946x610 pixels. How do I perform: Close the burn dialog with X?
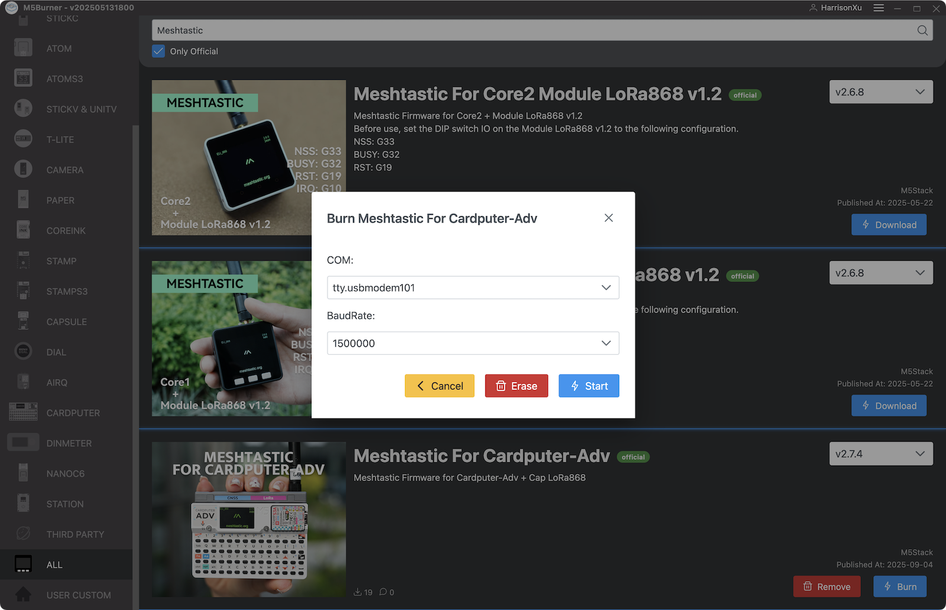608,218
